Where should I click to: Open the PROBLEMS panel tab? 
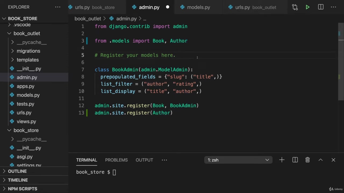tap(116, 160)
